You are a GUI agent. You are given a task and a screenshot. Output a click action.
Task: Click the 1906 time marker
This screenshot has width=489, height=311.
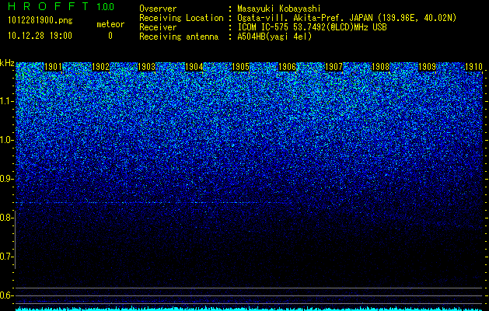tap(287, 67)
